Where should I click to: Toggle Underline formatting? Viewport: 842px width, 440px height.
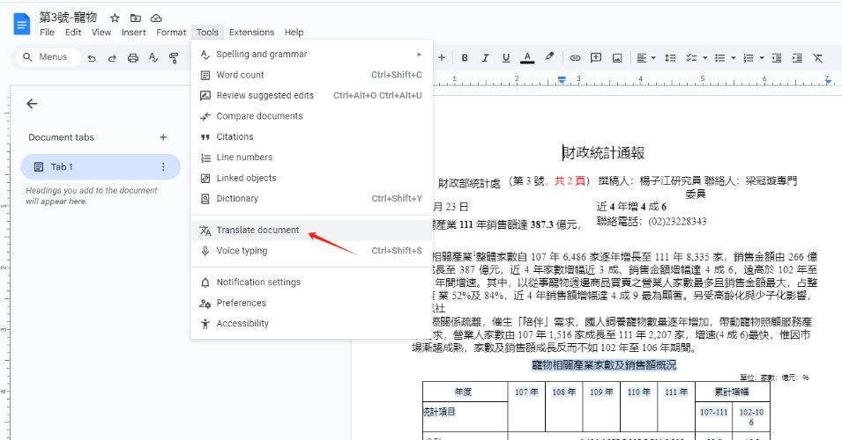pos(506,58)
